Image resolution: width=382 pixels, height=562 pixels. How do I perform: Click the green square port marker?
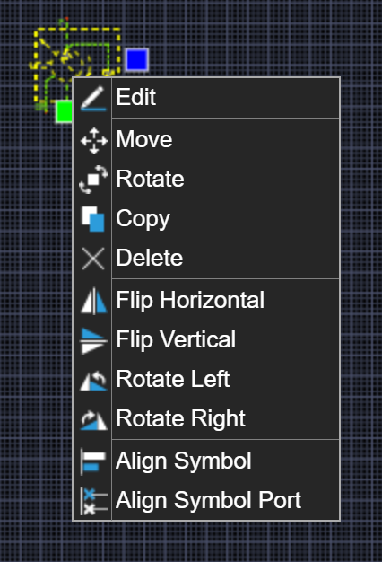[x=65, y=111]
